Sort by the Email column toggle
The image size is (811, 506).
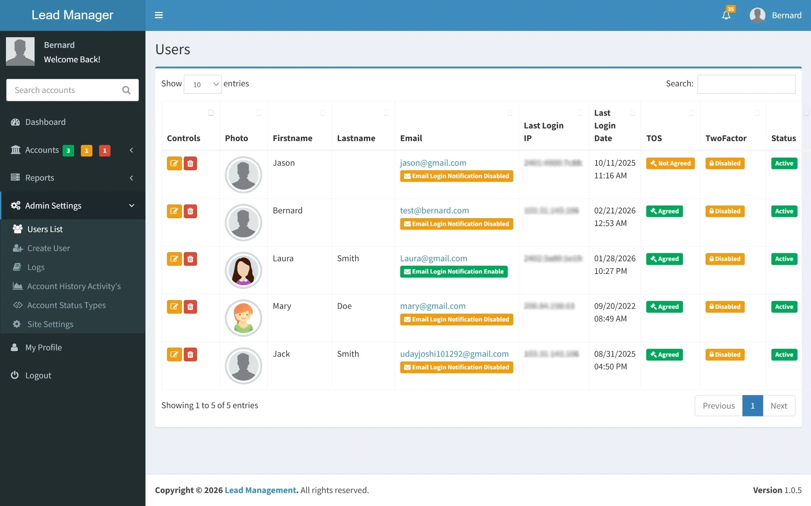(510, 113)
